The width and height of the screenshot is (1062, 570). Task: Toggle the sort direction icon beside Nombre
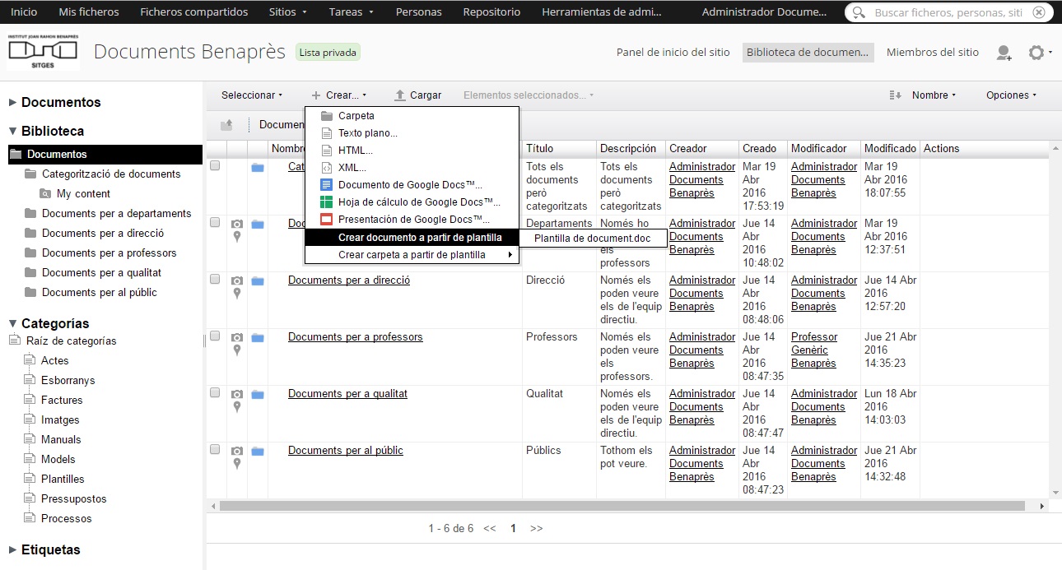[896, 95]
